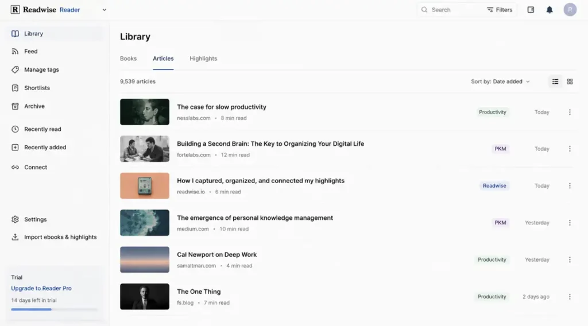Open article titled The One Thing

pos(199,292)
